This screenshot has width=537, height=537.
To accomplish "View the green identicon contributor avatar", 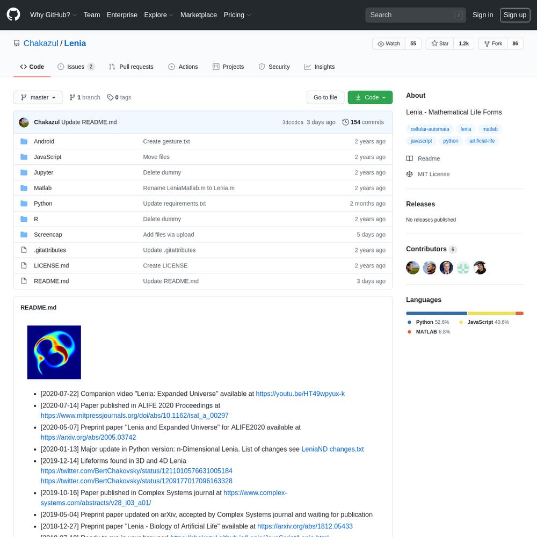I will 463,268.
